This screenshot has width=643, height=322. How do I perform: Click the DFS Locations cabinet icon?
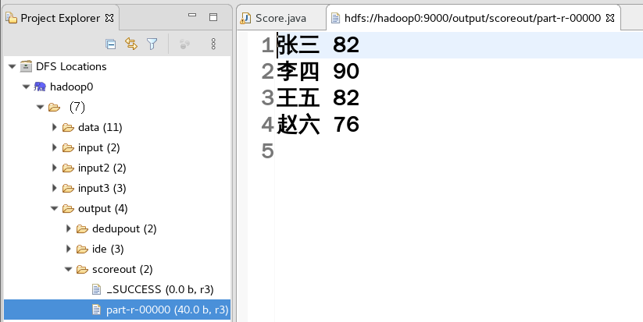pyautogui.click(x=26, y=65)
